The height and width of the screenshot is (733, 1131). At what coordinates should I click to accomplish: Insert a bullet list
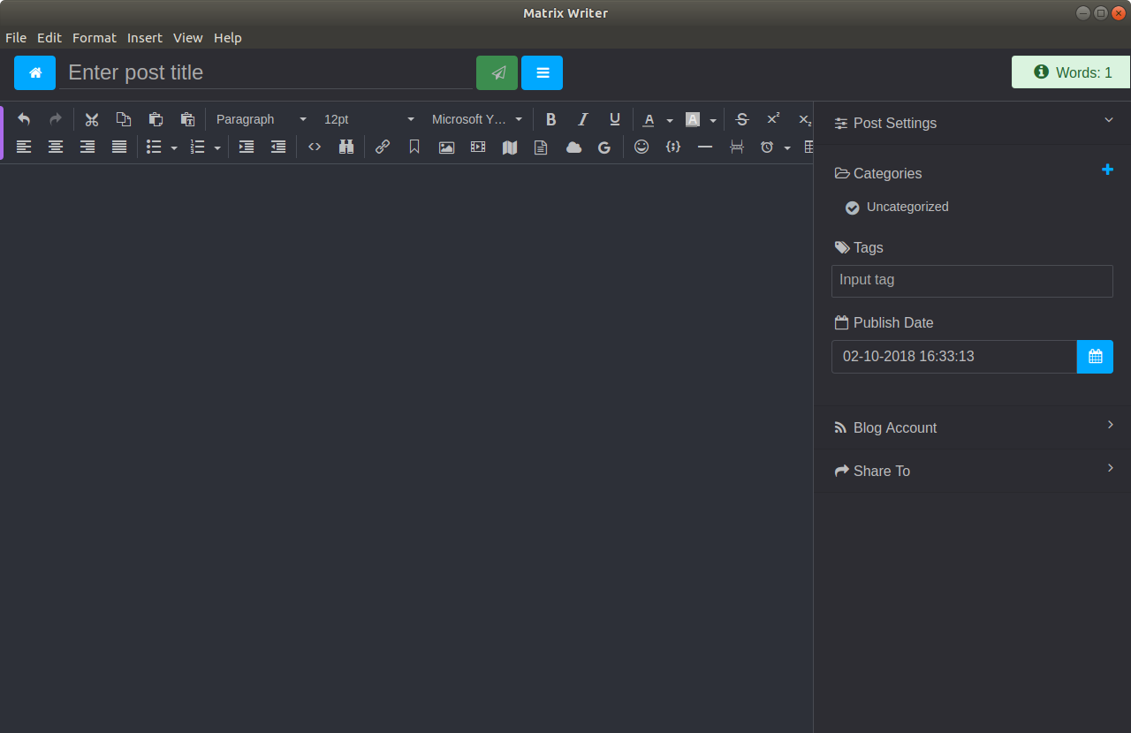pyautogui.click(x=154, y=147)
